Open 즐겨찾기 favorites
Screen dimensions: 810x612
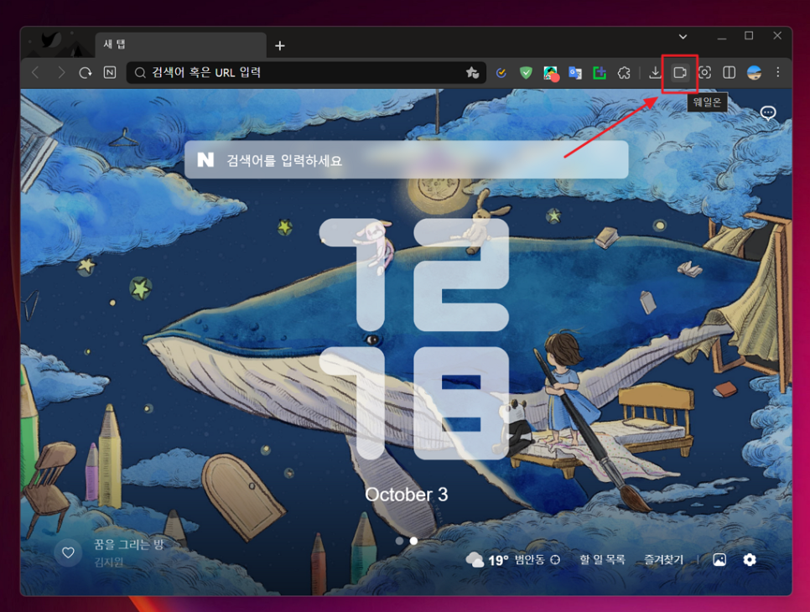coord(664,560)
